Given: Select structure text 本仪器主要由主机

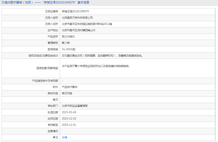Looking at the screenshot, I should (72, 56).
